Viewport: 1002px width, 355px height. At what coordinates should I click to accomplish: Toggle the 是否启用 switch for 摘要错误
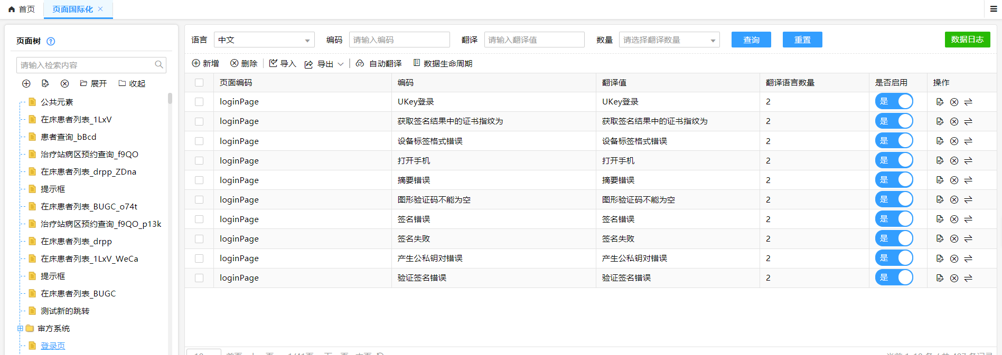pyautogui.click(x=894, y=180)
